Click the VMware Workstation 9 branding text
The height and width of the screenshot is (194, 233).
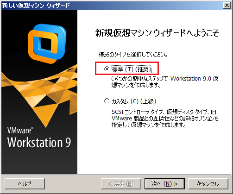click(x=39, y=138)
